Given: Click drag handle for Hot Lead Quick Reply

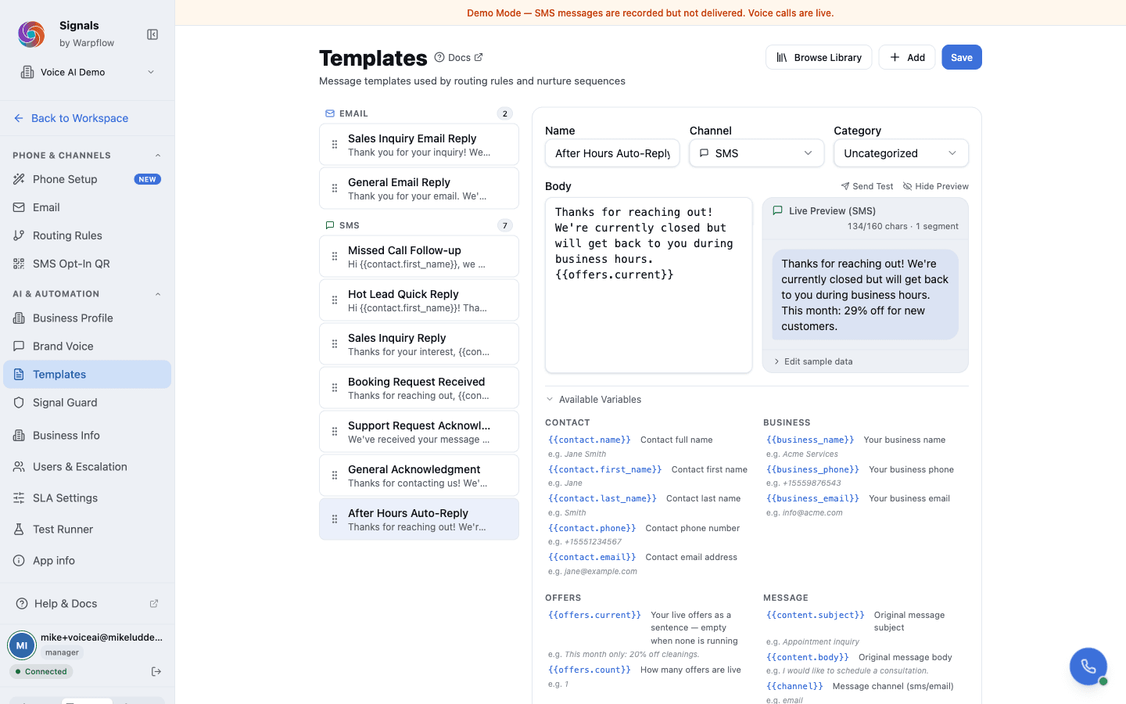Looking at the screenshot, I should coord(335,300).
